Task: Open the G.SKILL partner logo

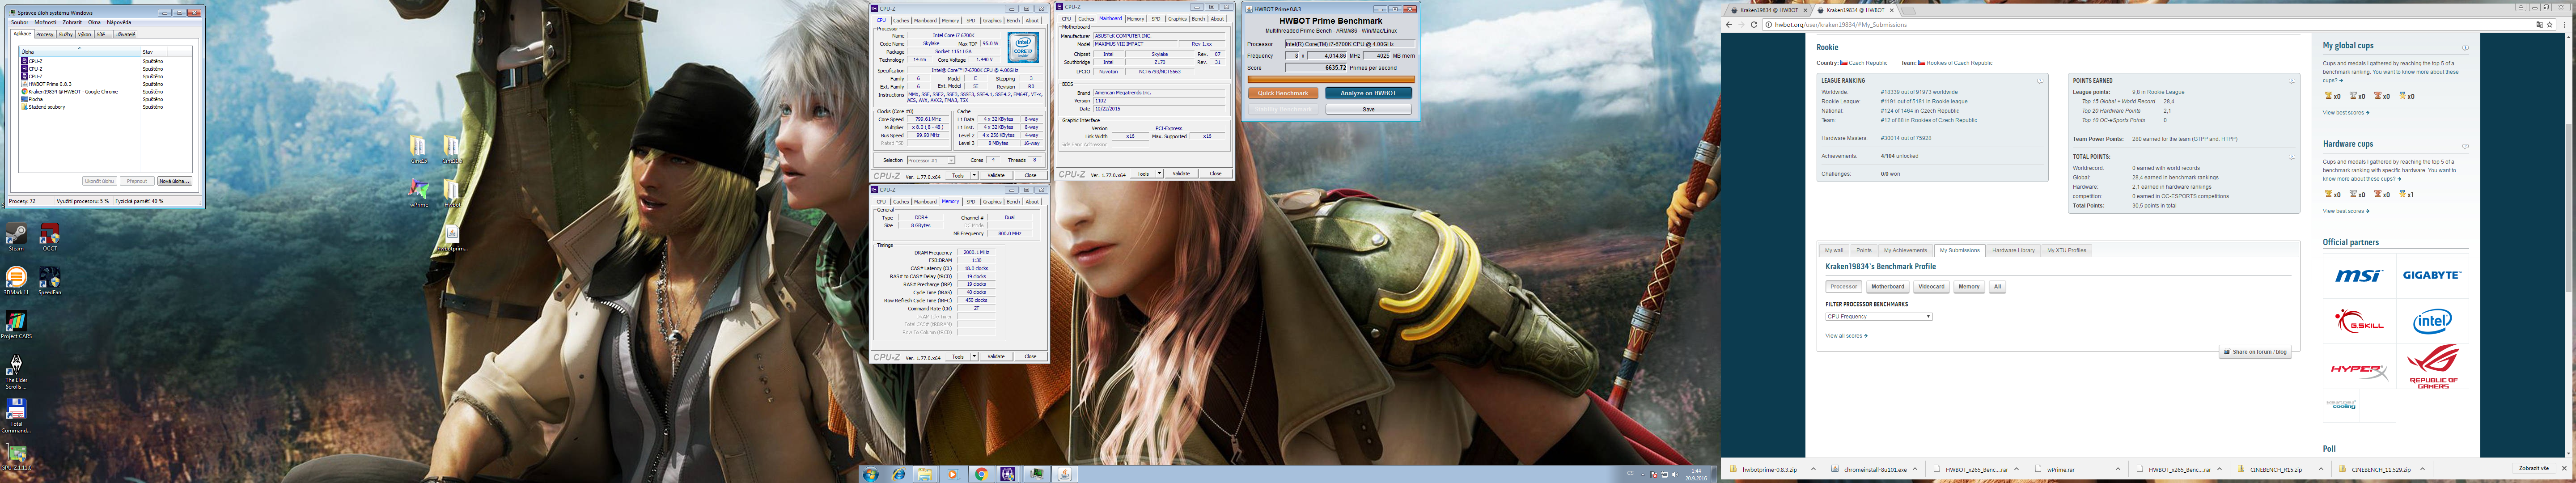Action: 2359,321
